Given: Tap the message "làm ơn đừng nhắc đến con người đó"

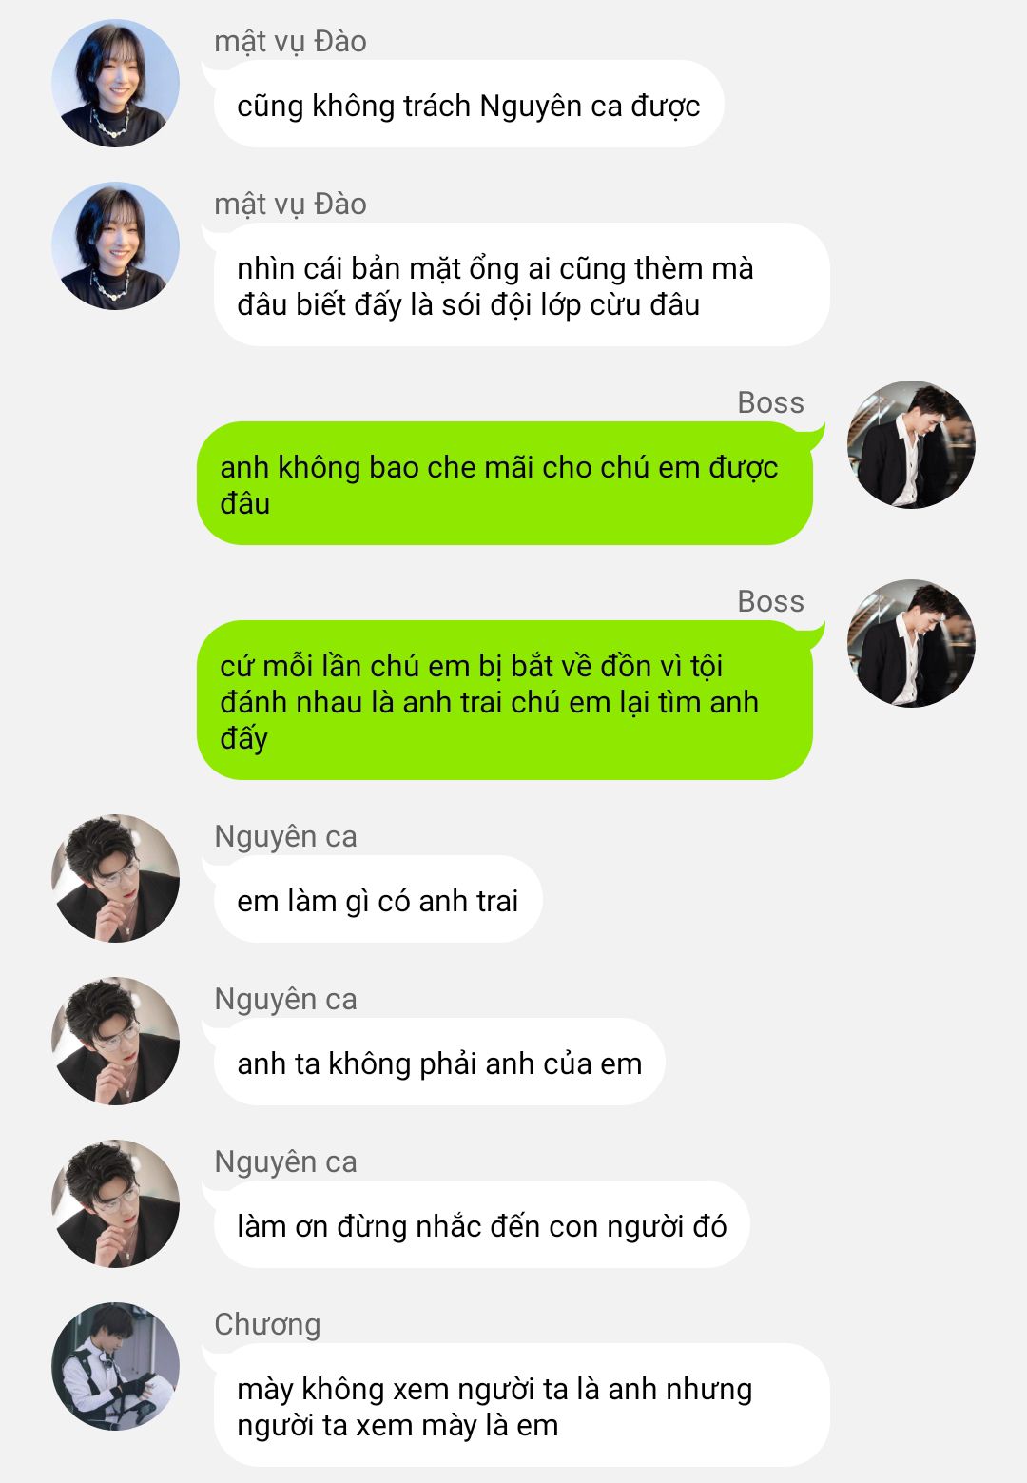Looking at the screenshot, I should click(x=481, y=1225).
